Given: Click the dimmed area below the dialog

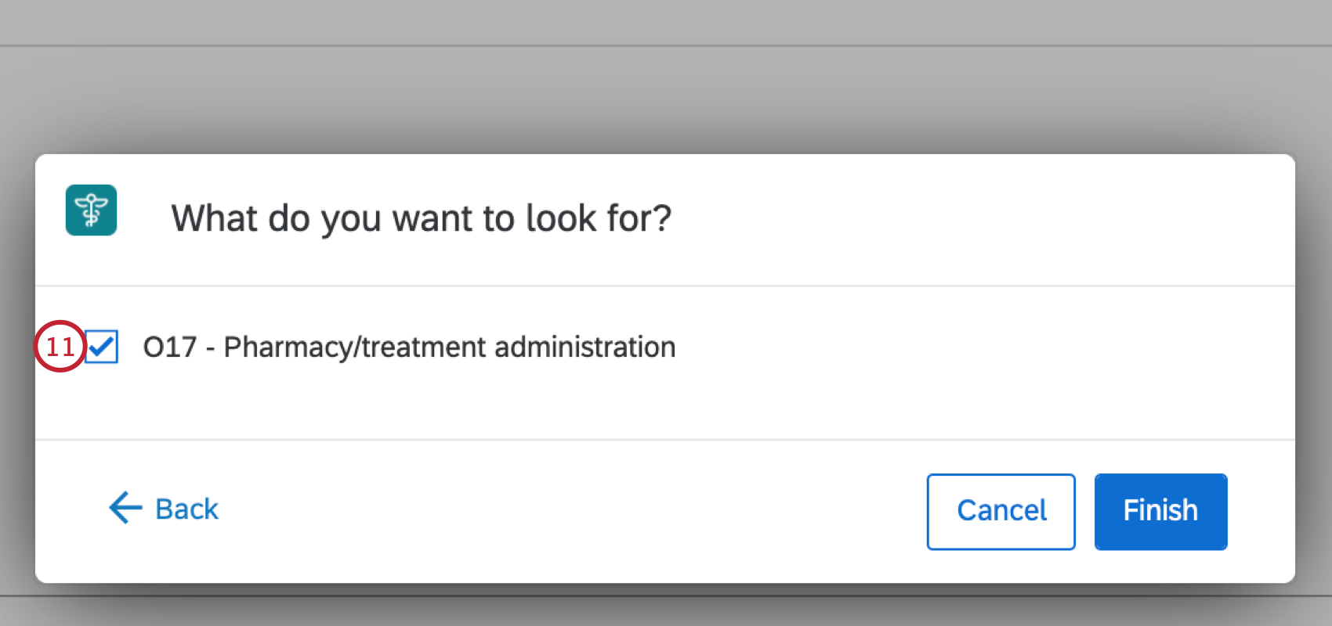Looking at the screenshot, I should pos(666,609).
